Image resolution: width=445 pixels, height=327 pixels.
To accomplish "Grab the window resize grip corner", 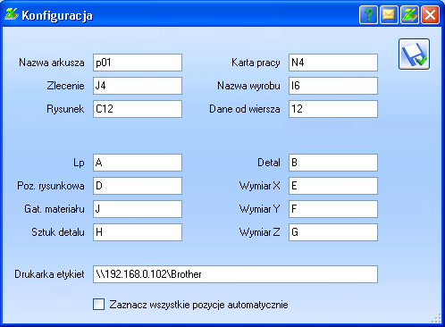I will (x=437, y=318).
